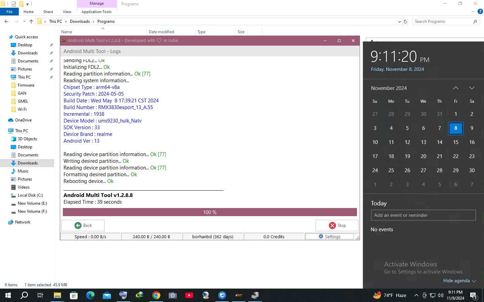
Task: Go to next month in calendar
Action: click(472, 88)
